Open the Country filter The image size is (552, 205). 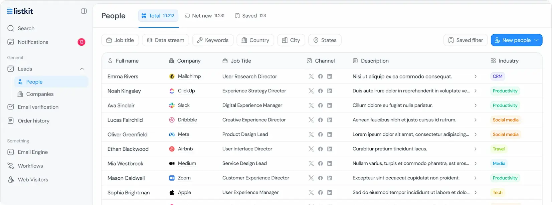click(x=255, y=40)
